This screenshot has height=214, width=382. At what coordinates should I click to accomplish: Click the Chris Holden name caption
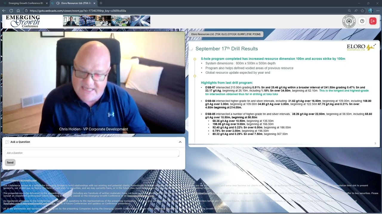93,129
